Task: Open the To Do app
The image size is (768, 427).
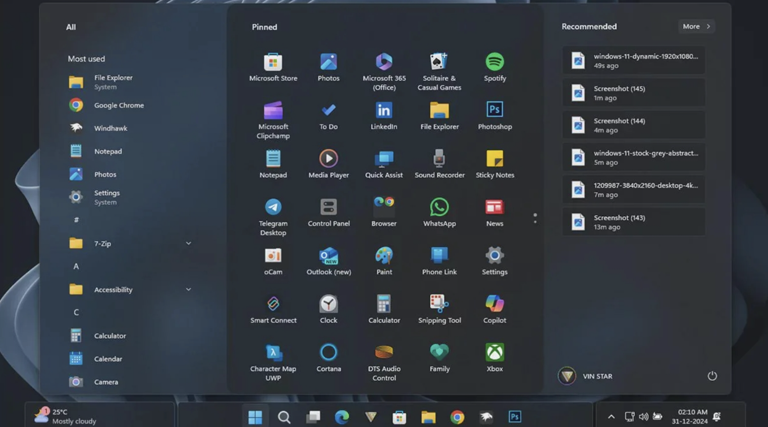Action: pyautogui.click(x=329, y=116)
